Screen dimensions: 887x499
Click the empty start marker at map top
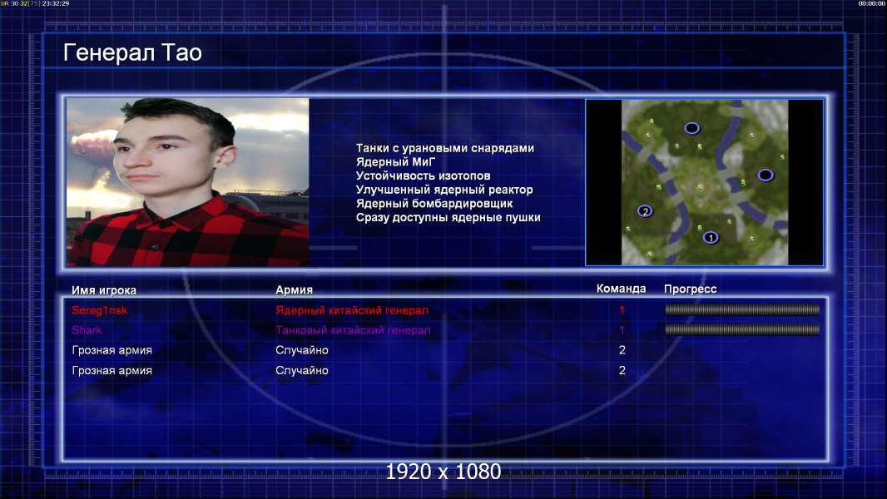pos(691,128)
